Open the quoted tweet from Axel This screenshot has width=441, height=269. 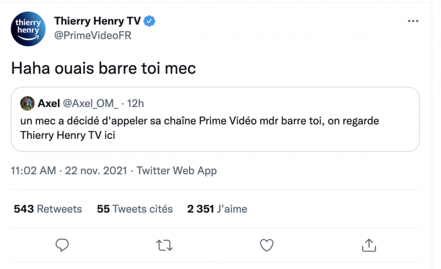coord(215,127)
